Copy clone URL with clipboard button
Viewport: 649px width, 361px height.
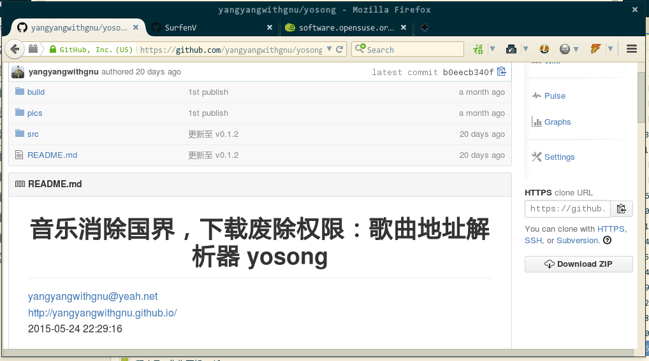(622, 209)
